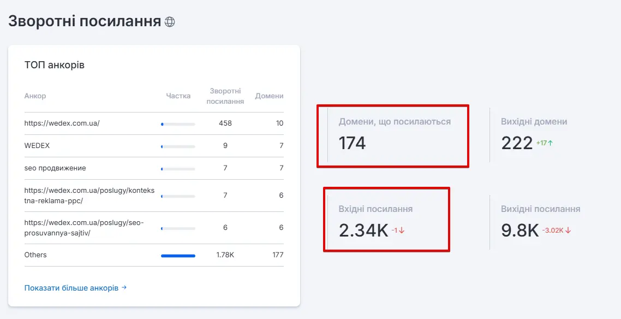Click the 2.34K Вхідні посилання value
The image size is (621, 319).
pos(363,231)
